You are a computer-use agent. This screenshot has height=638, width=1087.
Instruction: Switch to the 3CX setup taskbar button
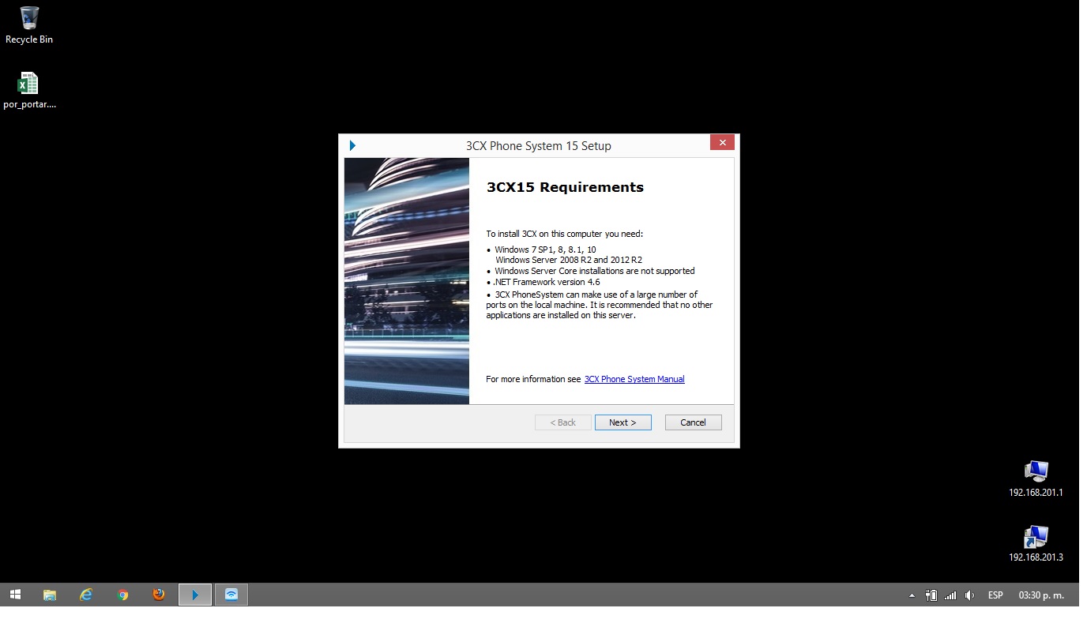[x=195, y=595]
